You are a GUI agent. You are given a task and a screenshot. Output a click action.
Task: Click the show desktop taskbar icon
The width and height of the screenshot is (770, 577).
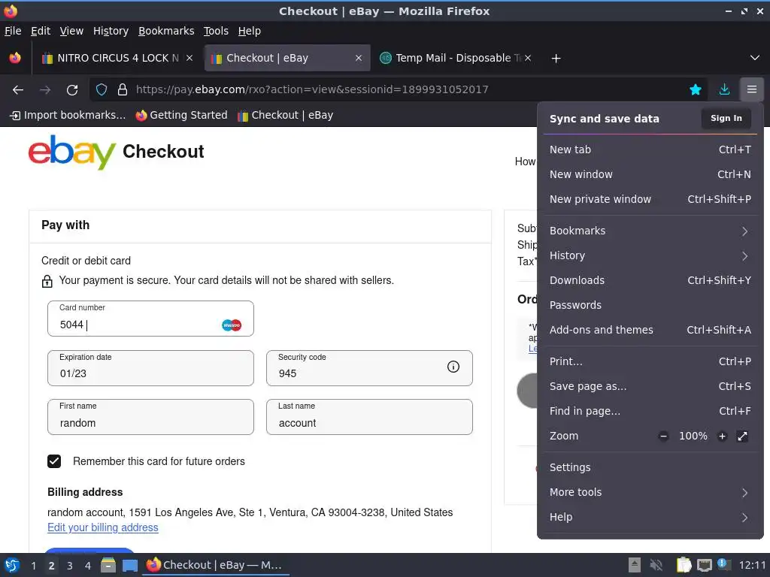click(129, 566)
